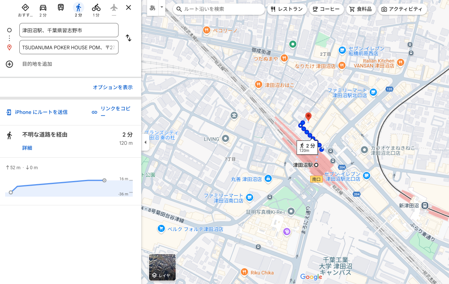Swap the origin and destination
The width and height of the screenshot is (449, 284).
tap(129, 38)
